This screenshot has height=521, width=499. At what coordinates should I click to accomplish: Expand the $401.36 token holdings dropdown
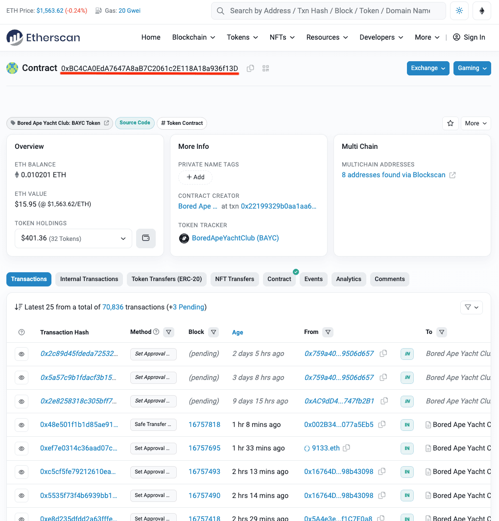click(x=73, y=238)
